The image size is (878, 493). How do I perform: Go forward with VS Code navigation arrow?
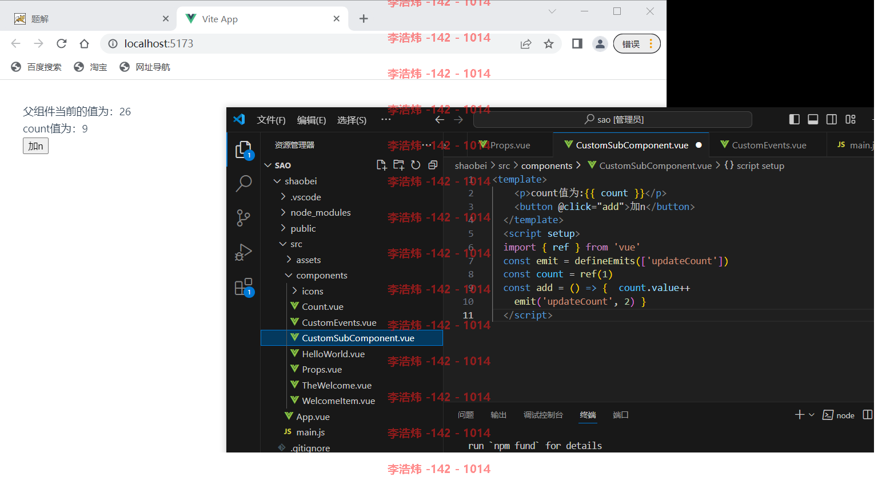click(458, 120)
